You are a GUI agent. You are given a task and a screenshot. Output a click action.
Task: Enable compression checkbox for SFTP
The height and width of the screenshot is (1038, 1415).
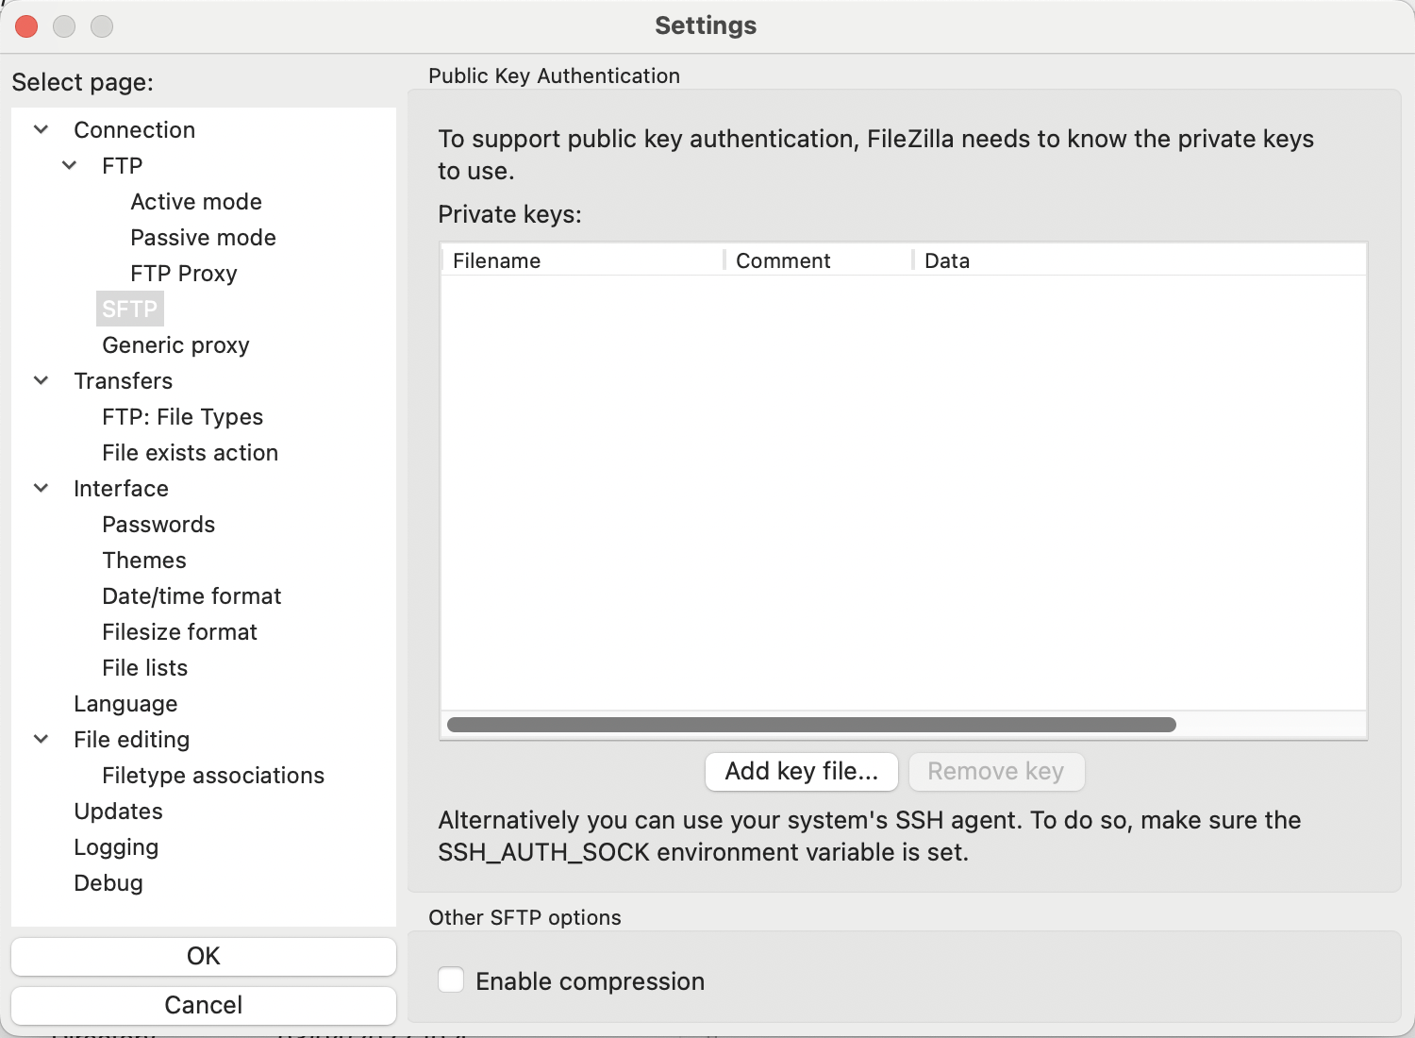pos(451,980)
